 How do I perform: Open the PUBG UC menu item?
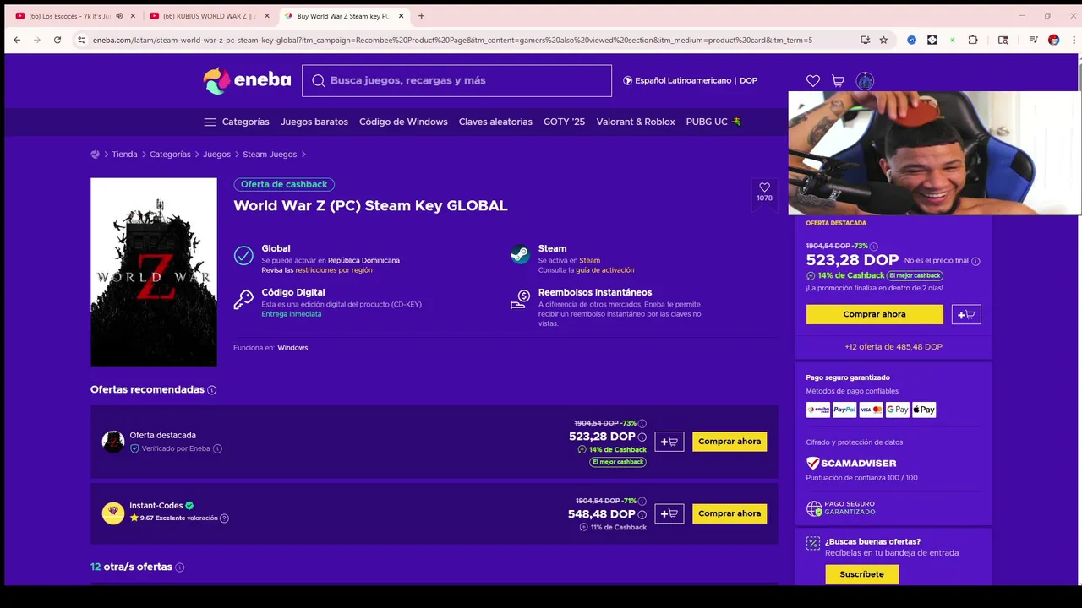pos(713,122)
